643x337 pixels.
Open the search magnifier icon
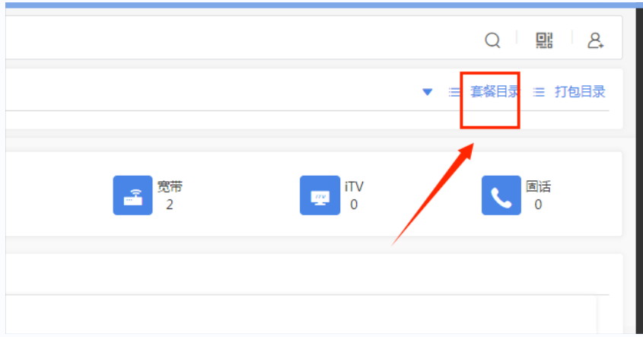[x=492, y=40]
